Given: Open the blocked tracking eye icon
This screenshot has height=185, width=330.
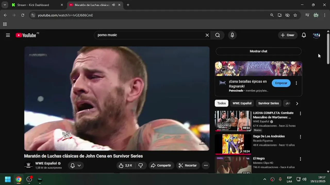Looking at the screenshot, I should tap(287, 15).
